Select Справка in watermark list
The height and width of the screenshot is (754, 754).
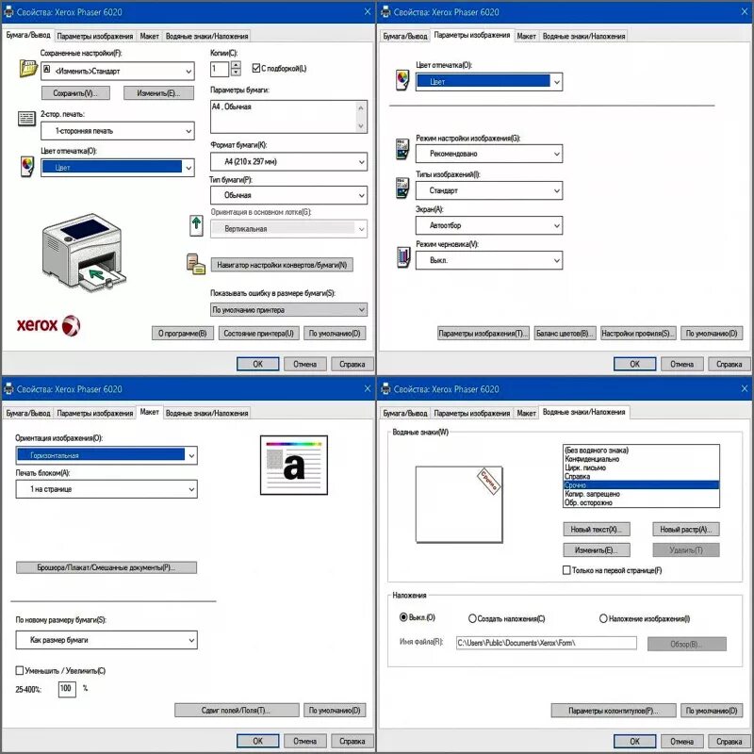[641, 477]
